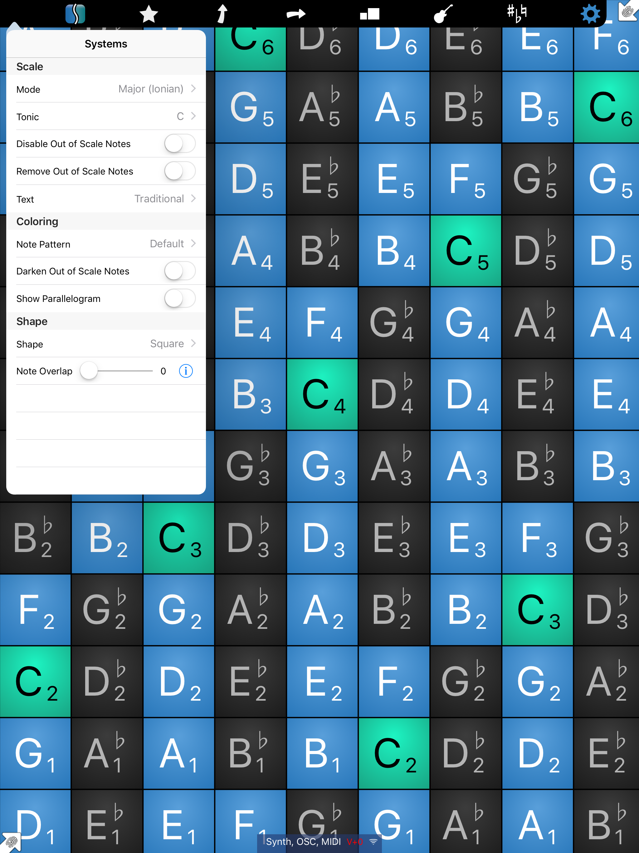The height and width of the screenshot is (853, 639).
Task: Tap the right-pointing arrow icon
Action: [295, 14]
